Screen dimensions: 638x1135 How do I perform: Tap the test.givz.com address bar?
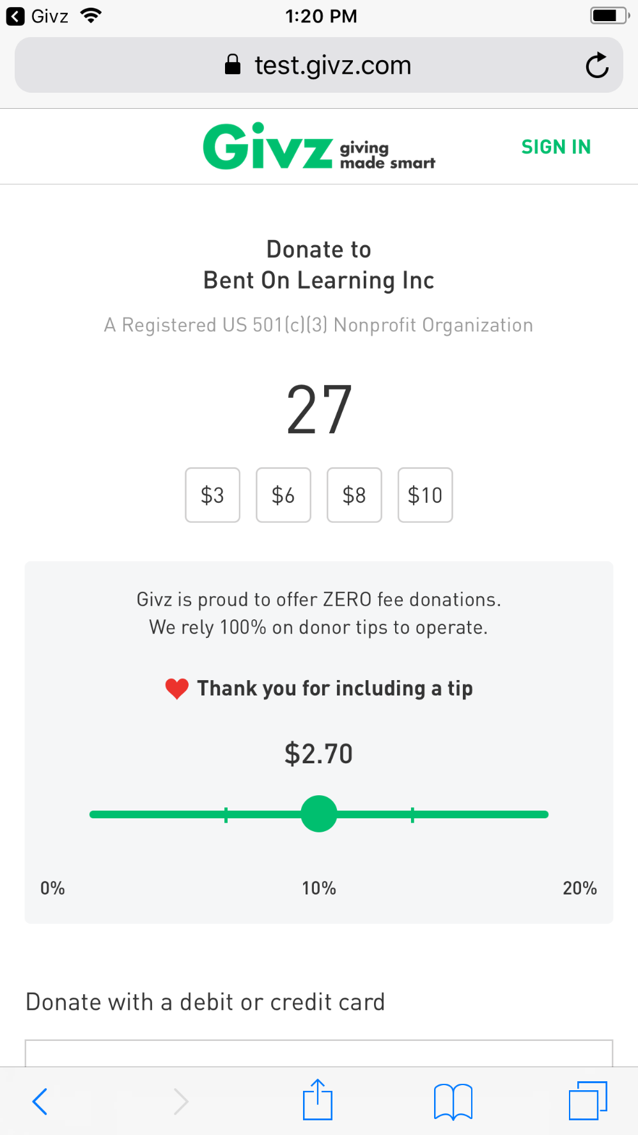[319, 65]
